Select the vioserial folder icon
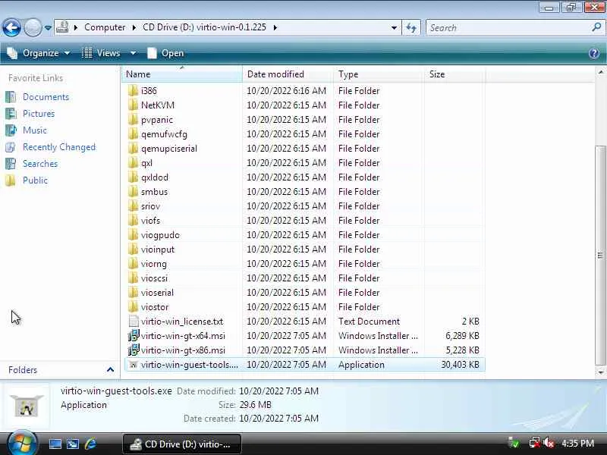607x455 pixels. pyautogui.click(x=134, y=293)
